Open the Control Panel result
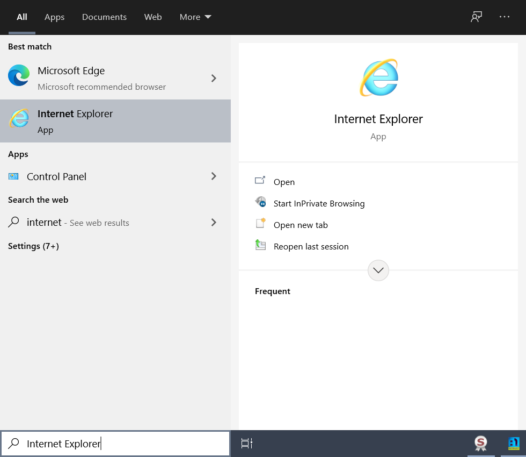The image size is (526, 457). pos(115,176)
